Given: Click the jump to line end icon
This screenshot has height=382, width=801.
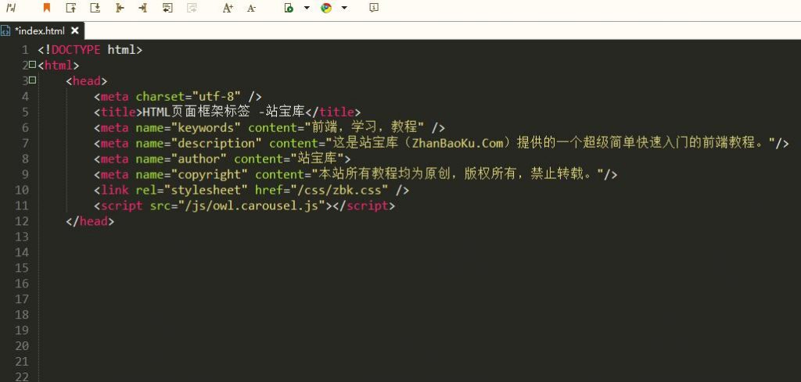Looking at the screenshot, I should (x=143, y=8).
